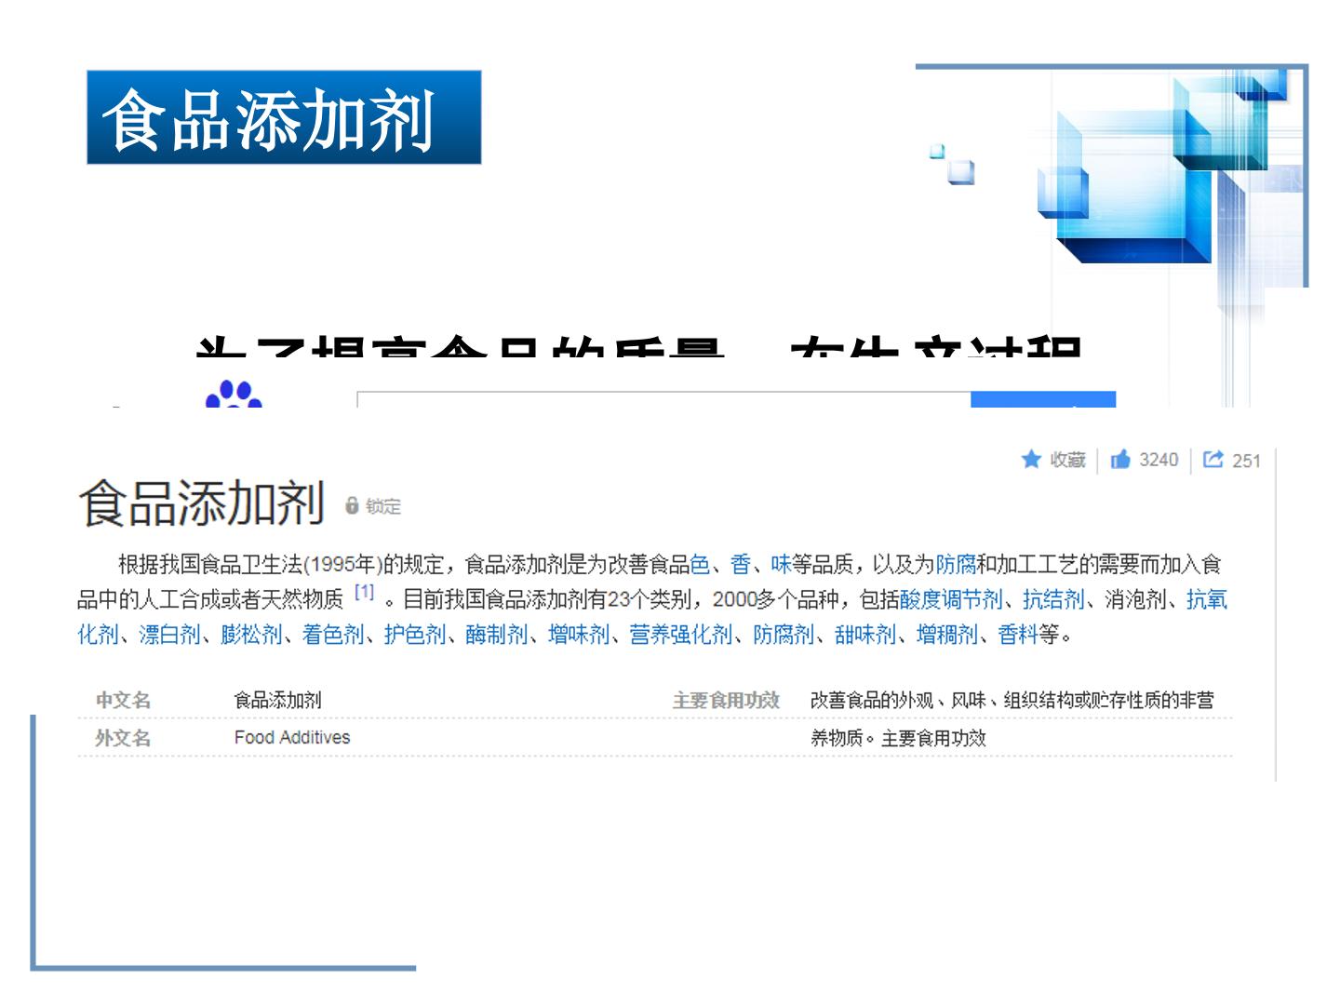Click the 食品添加剂 value beside 中文名
The width and height of the screenshot is (1340, 1005).
277,700
